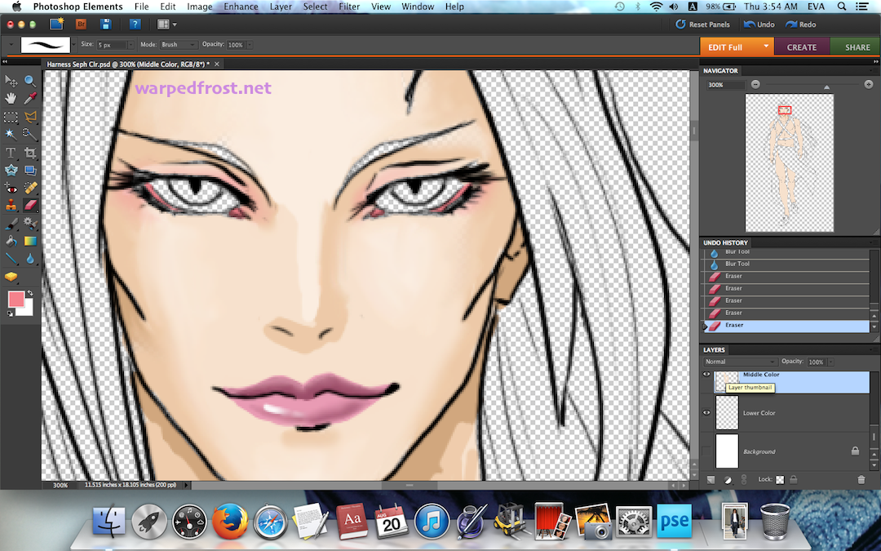Click the Reset Panels button
The image size is (881, 551).
702,24
